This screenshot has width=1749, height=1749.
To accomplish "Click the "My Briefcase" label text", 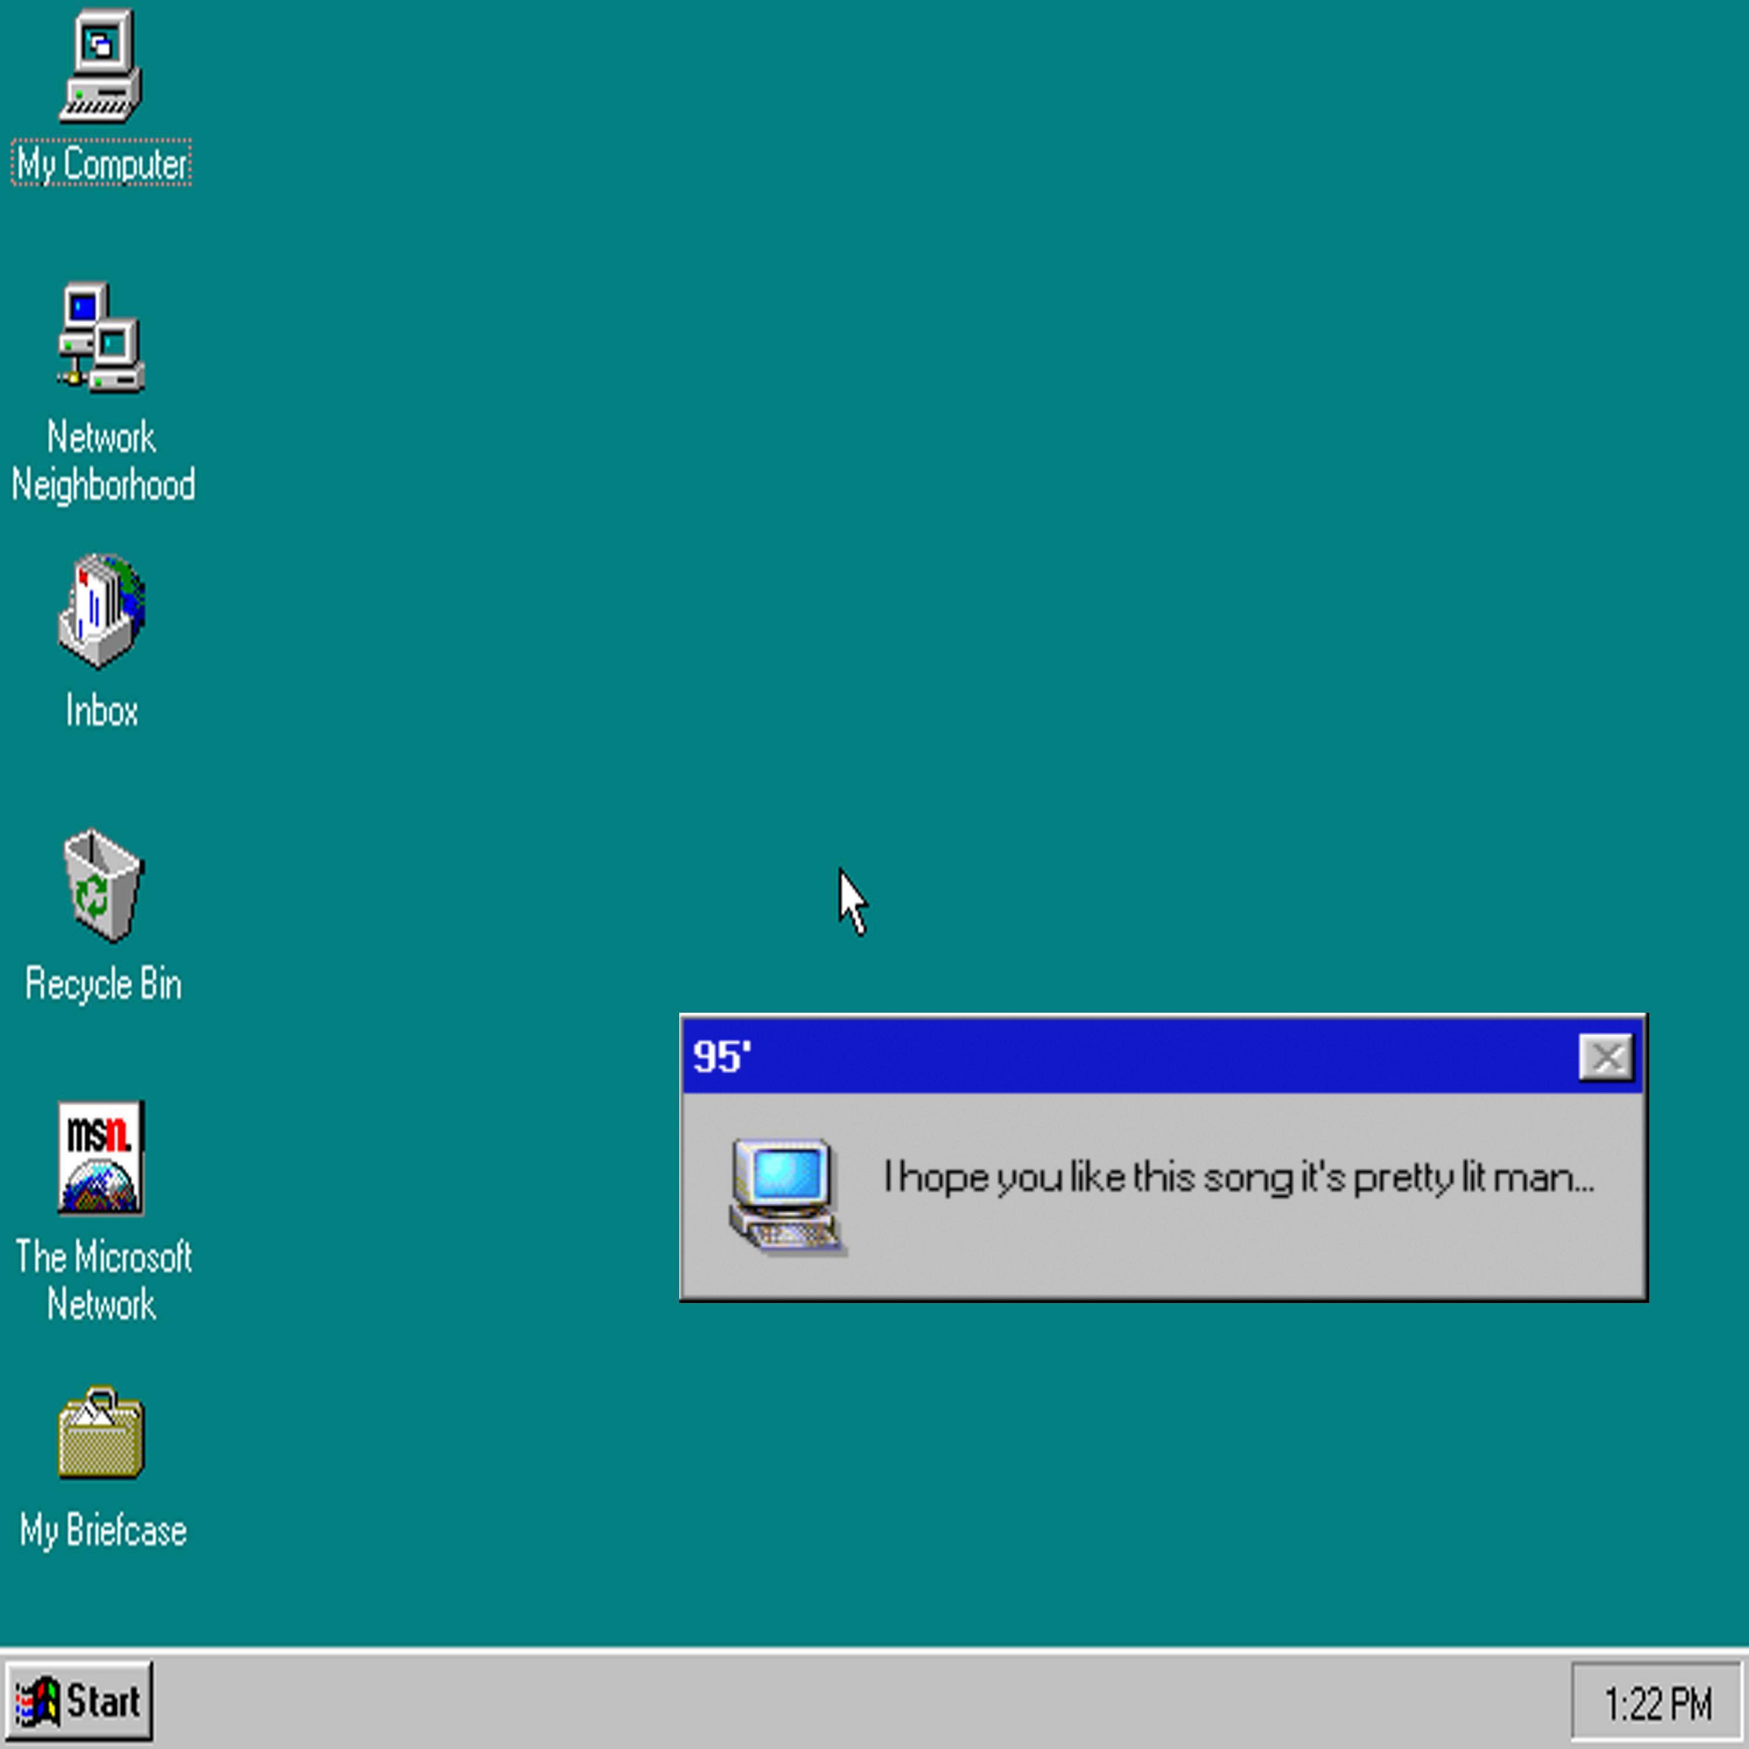I will [103, 1531].
